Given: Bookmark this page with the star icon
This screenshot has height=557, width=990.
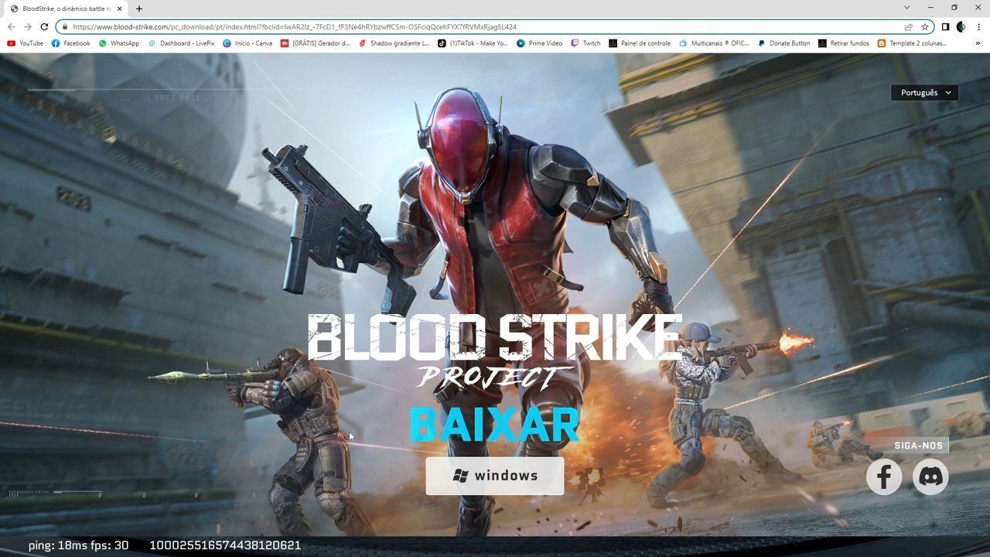Looking at the screenshot, I should pyautogui.click(x=924, y=27).
